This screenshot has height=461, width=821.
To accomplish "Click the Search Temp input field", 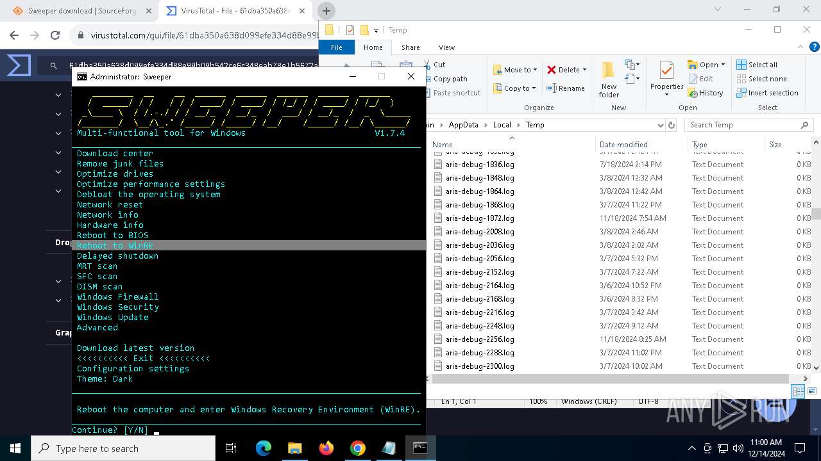I will click(748, 125).
